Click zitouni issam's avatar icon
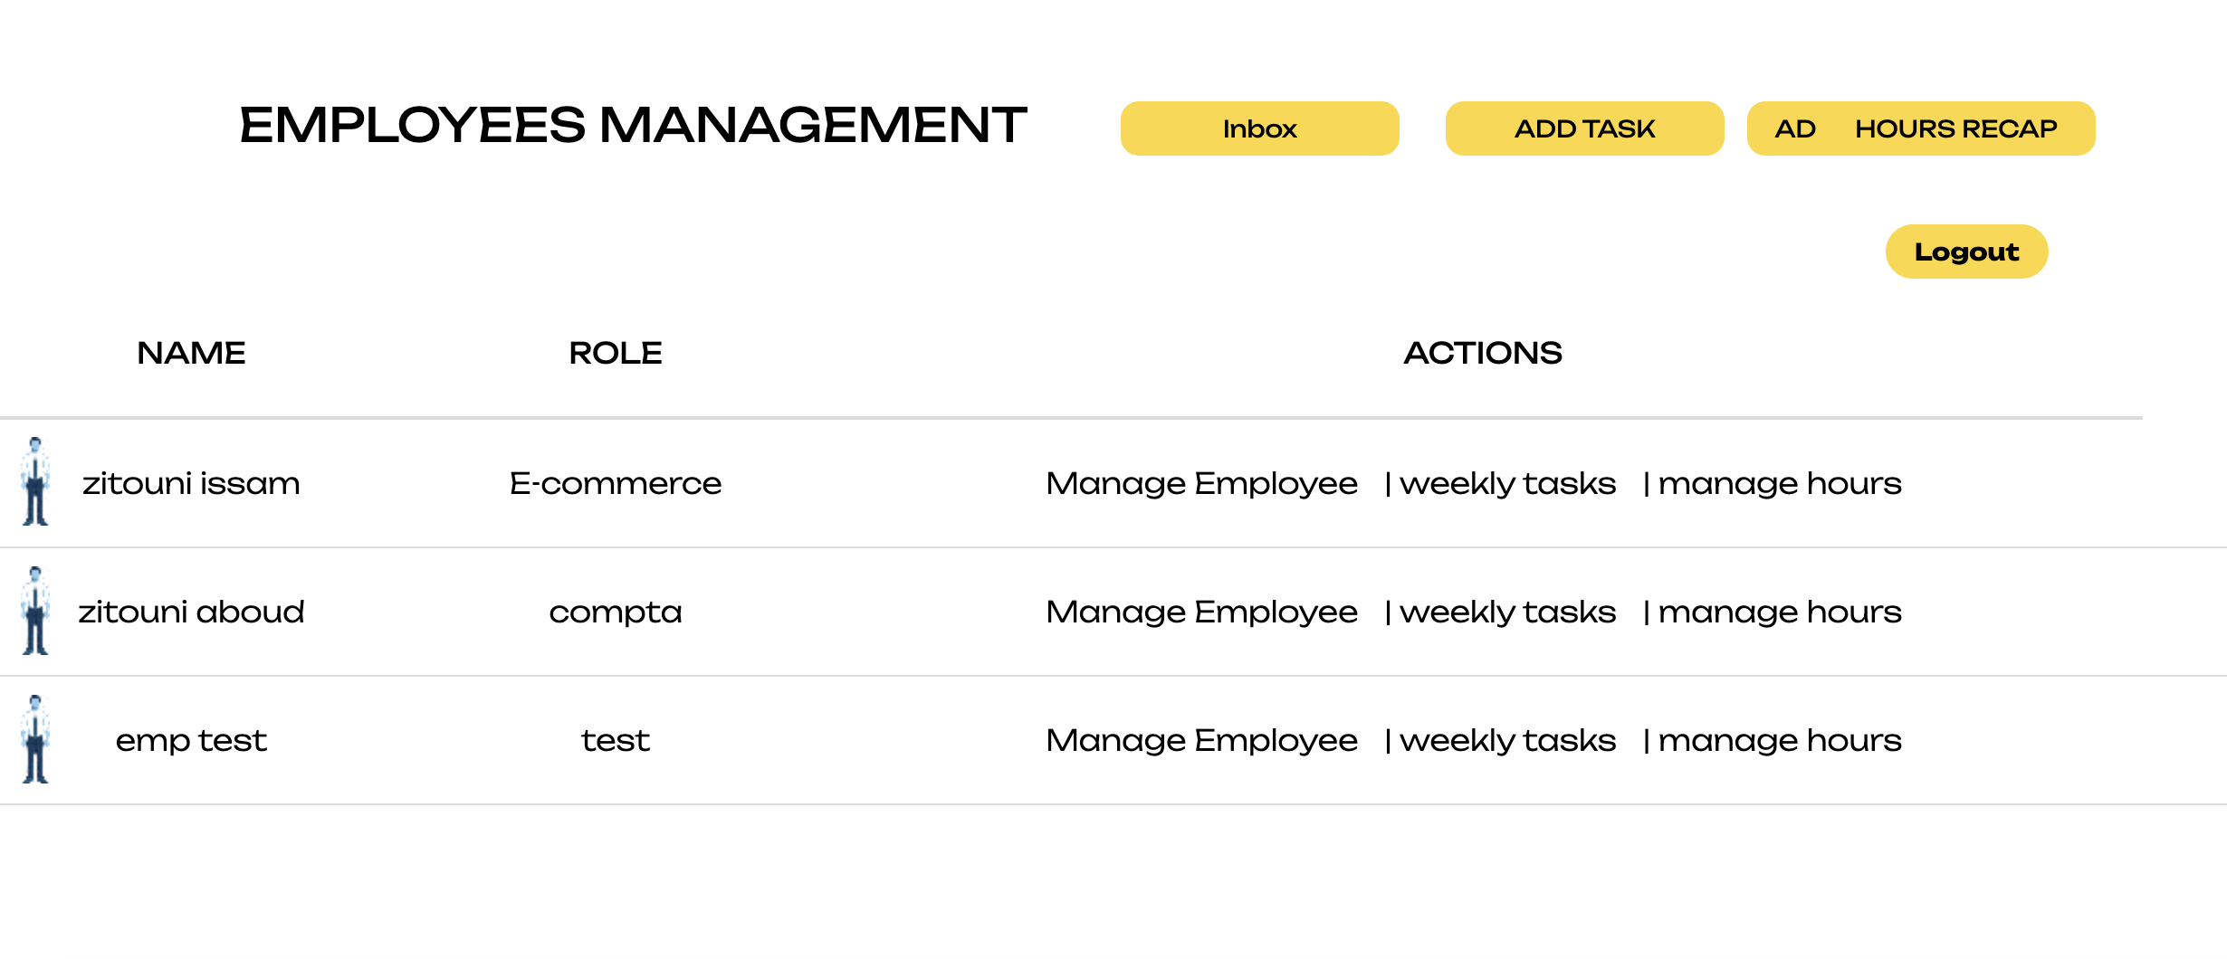The height and width of the screenshot is (959, 2227). pyautogui.click(x=35, y=481)
